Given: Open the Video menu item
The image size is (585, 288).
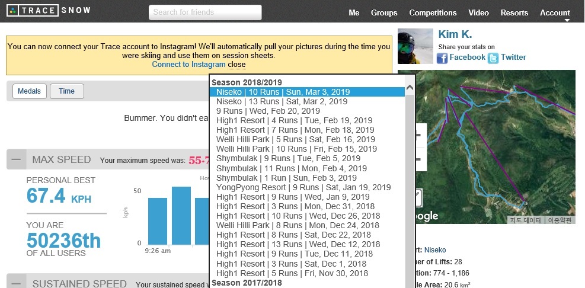Looking at the screenshot, I should (479, 12).
